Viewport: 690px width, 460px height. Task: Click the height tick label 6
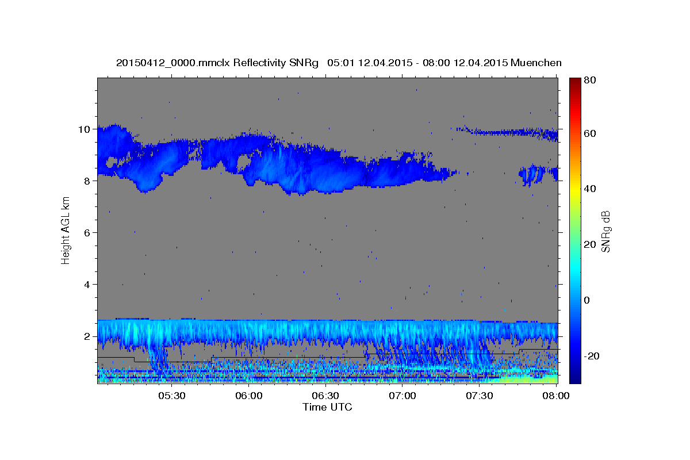tap(87, 233)
